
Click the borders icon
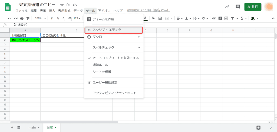coord(160,18)
